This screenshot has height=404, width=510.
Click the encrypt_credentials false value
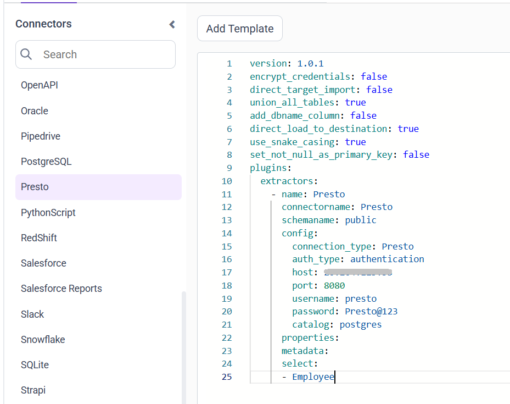pyautogui.click(x=374, y=76)
